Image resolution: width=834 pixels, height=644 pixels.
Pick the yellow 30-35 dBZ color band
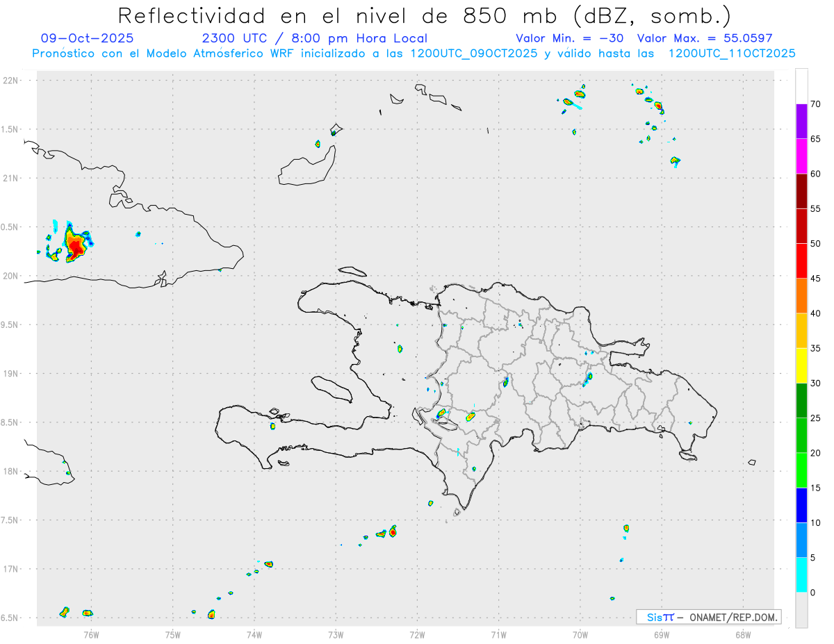click(801, 365)
